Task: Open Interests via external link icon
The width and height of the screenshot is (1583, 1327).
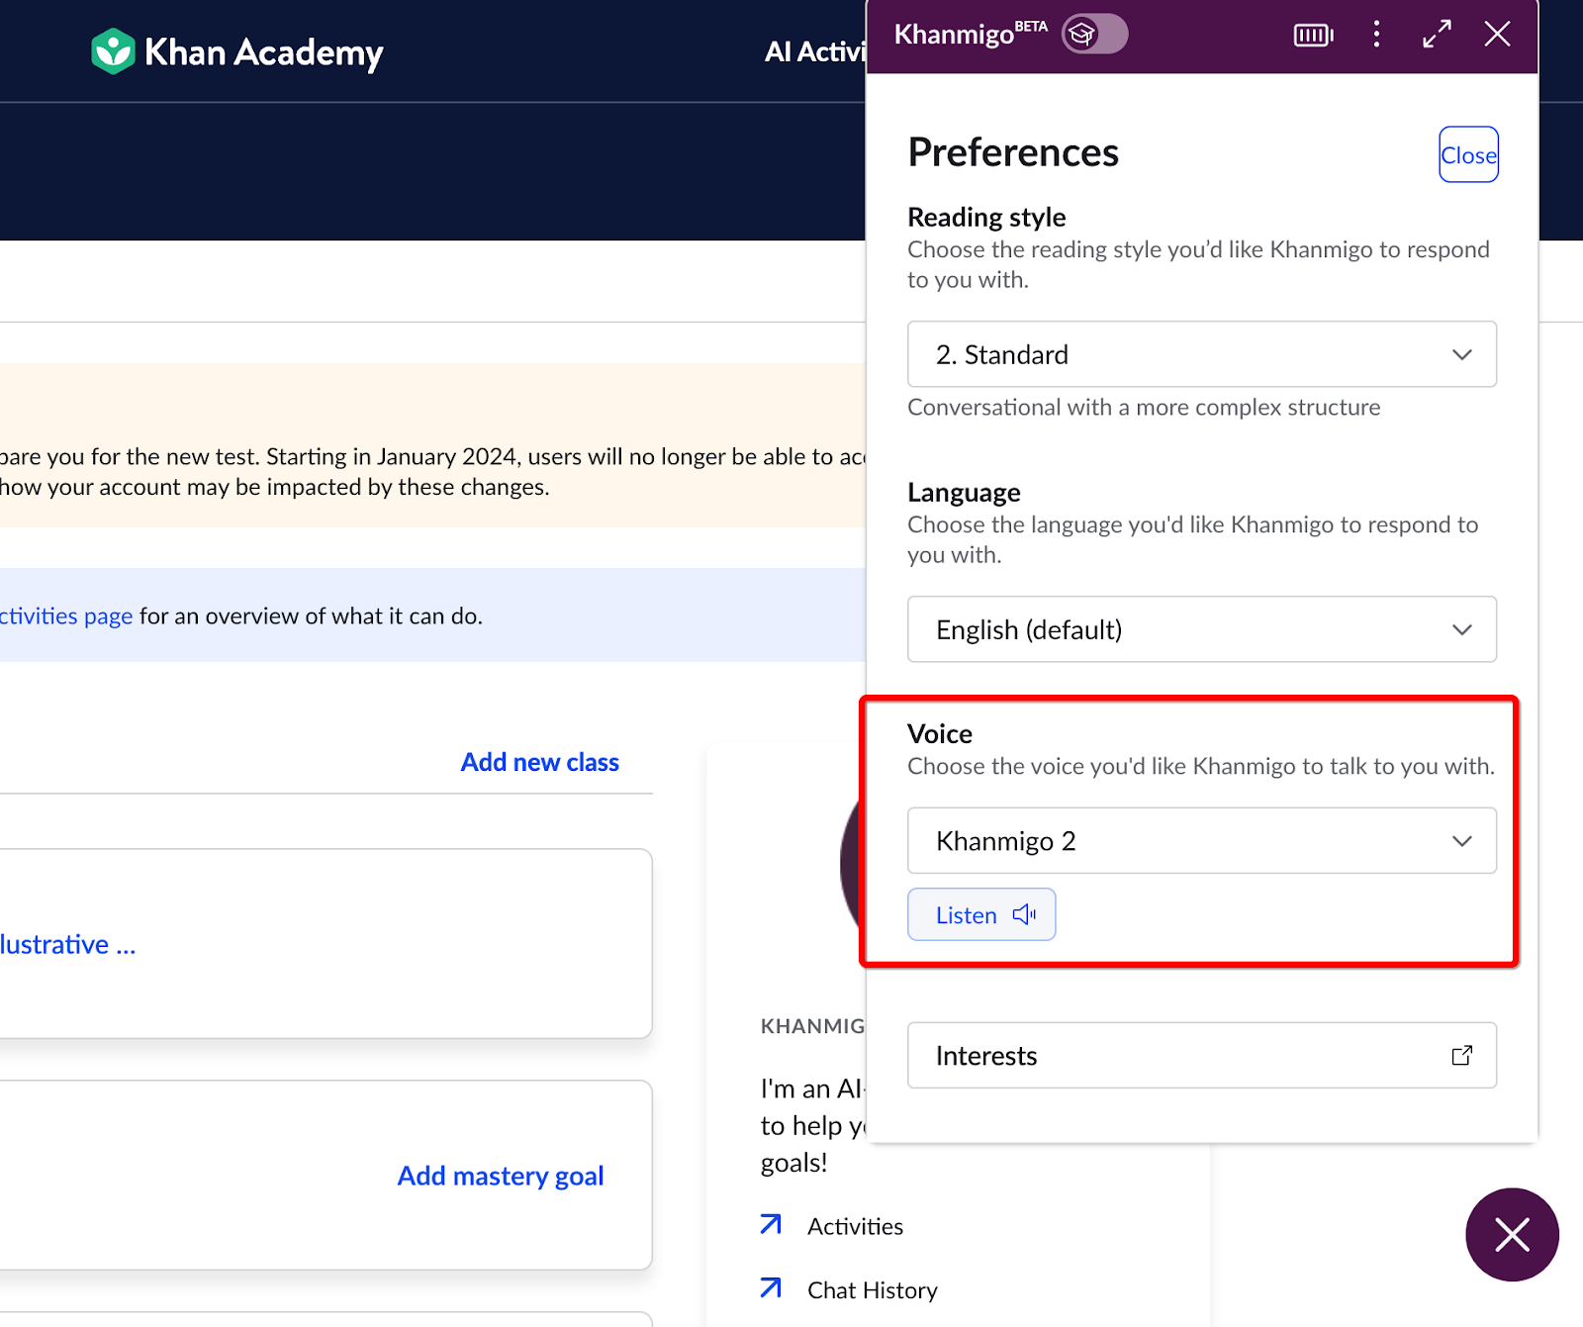Action: point(1462,1055)
